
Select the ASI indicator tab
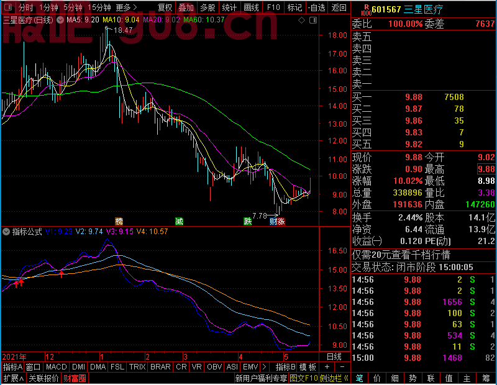[x=232, y=367]
